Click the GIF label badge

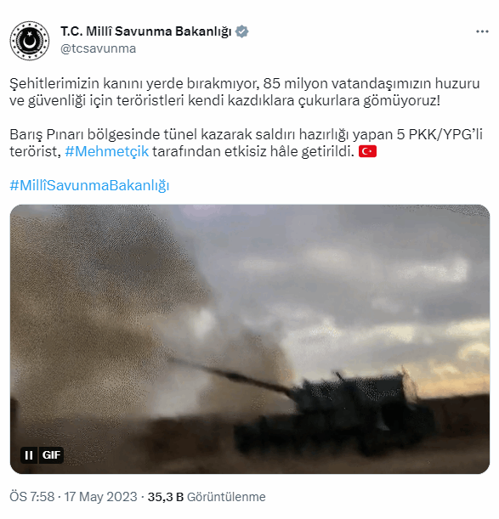coord(51,455)
